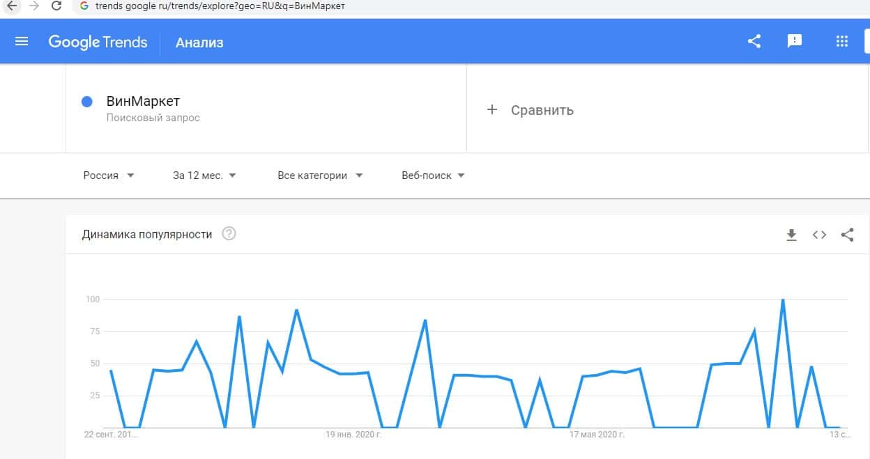Open the Веб-поиск search type dropdown

tap(433, 176)
